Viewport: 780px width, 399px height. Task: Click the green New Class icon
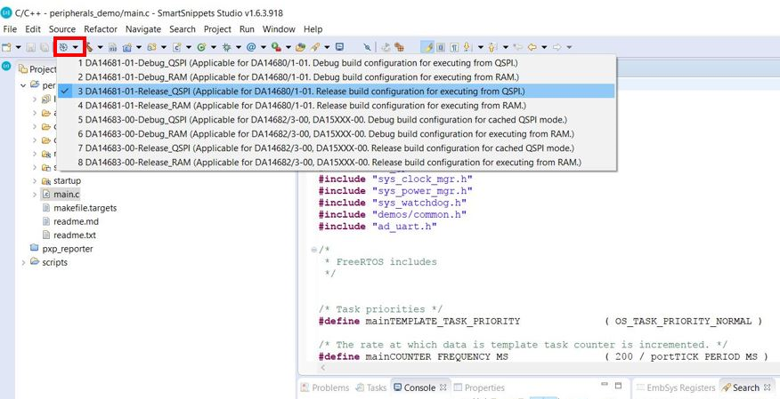pyautogui.click(x=201, y=47)
